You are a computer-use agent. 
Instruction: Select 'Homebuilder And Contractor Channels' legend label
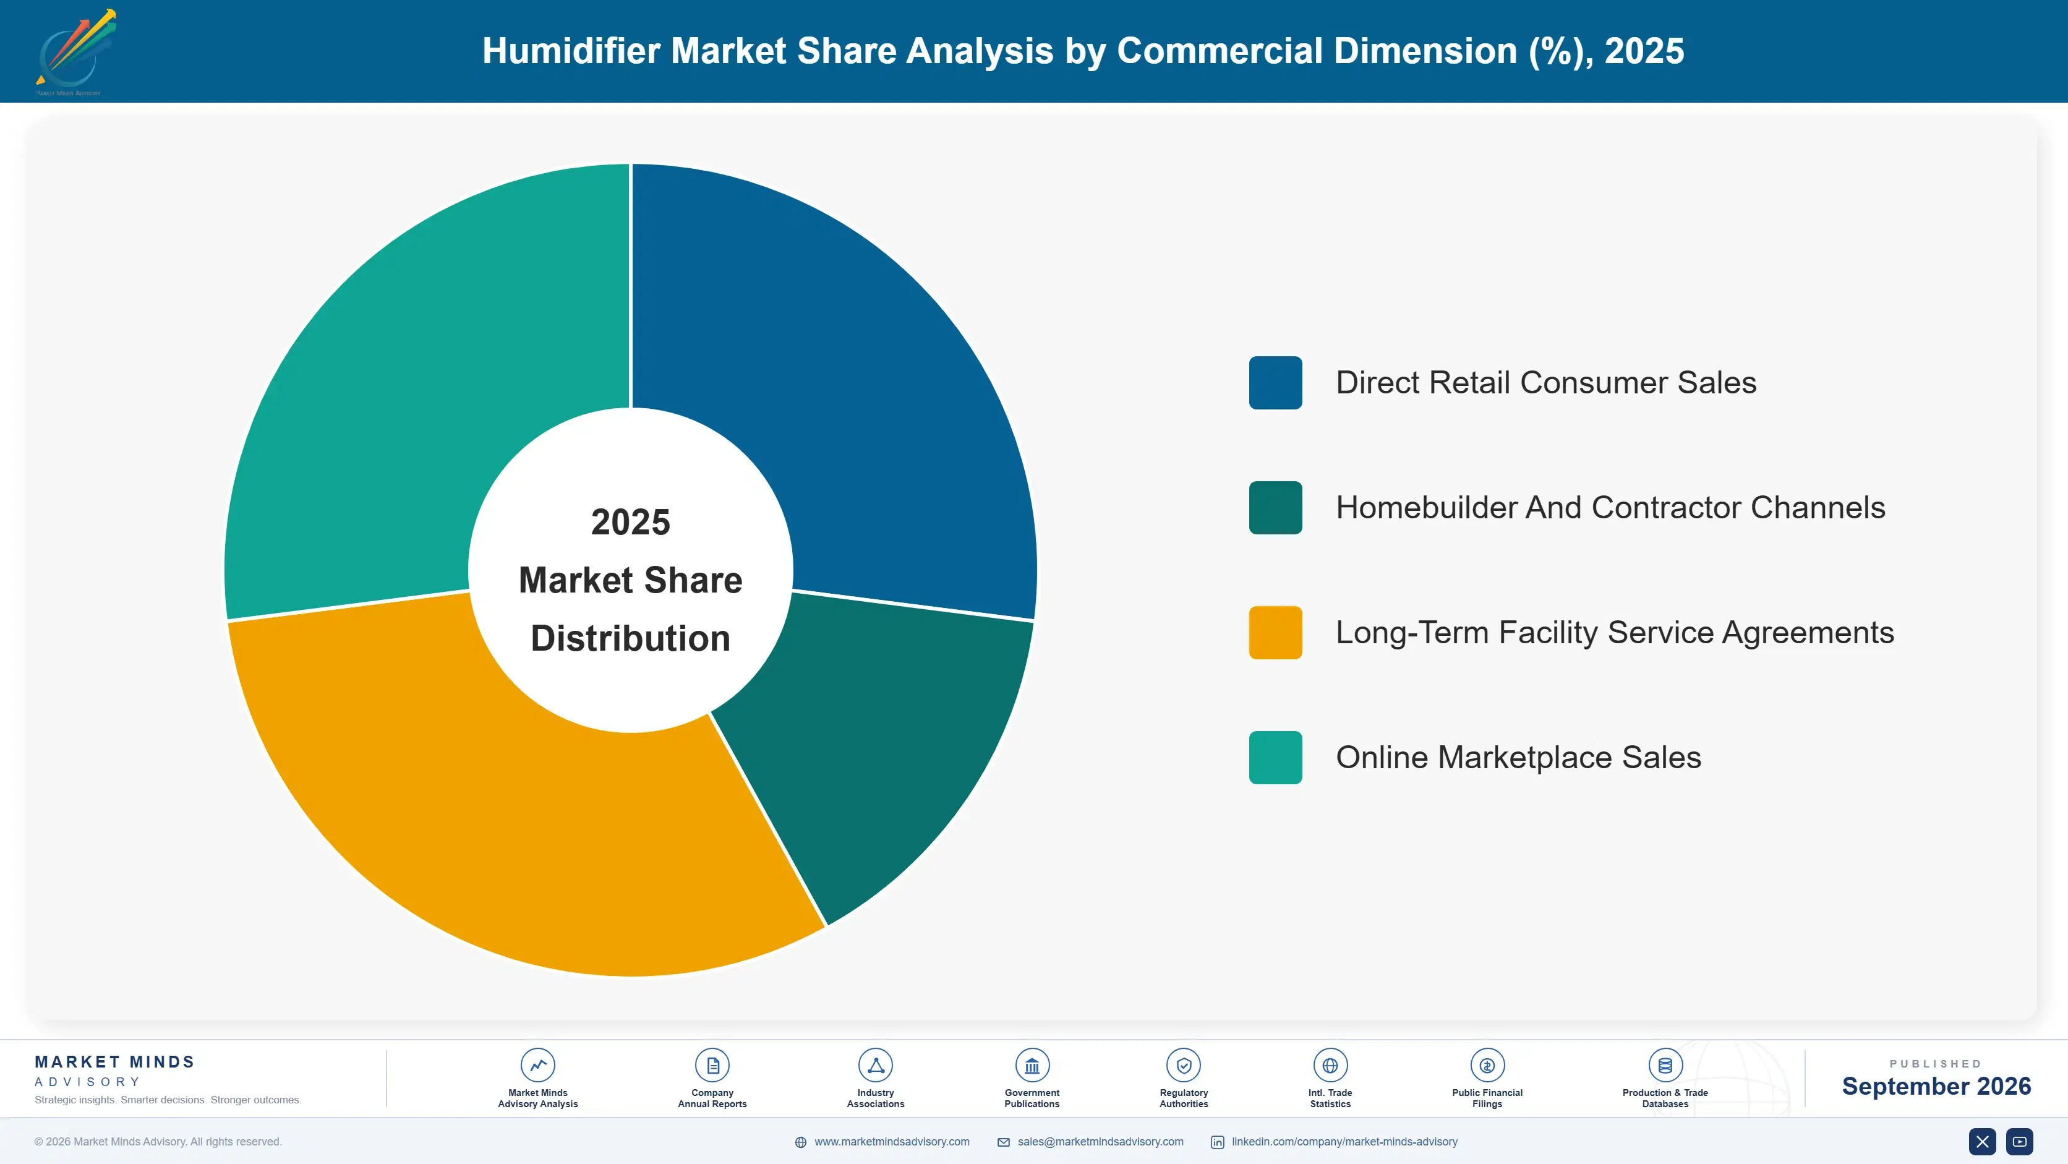pos(1610,507)
